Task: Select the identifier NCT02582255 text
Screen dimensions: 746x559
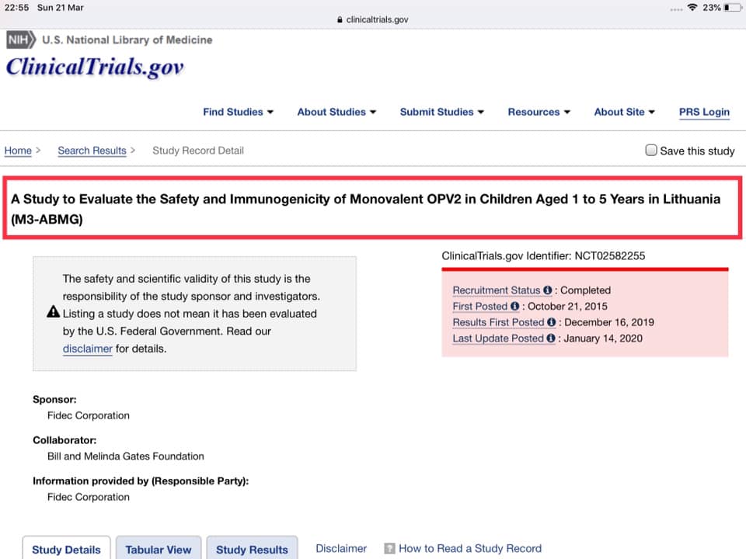Action: tap(610, 255)
